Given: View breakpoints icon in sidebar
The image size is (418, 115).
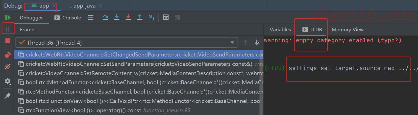Looking at the screenshot, I should pos(8,55).
